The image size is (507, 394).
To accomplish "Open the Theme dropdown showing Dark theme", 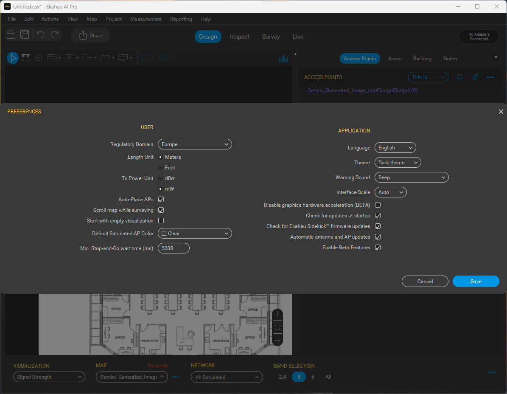I will coord(398,163).
